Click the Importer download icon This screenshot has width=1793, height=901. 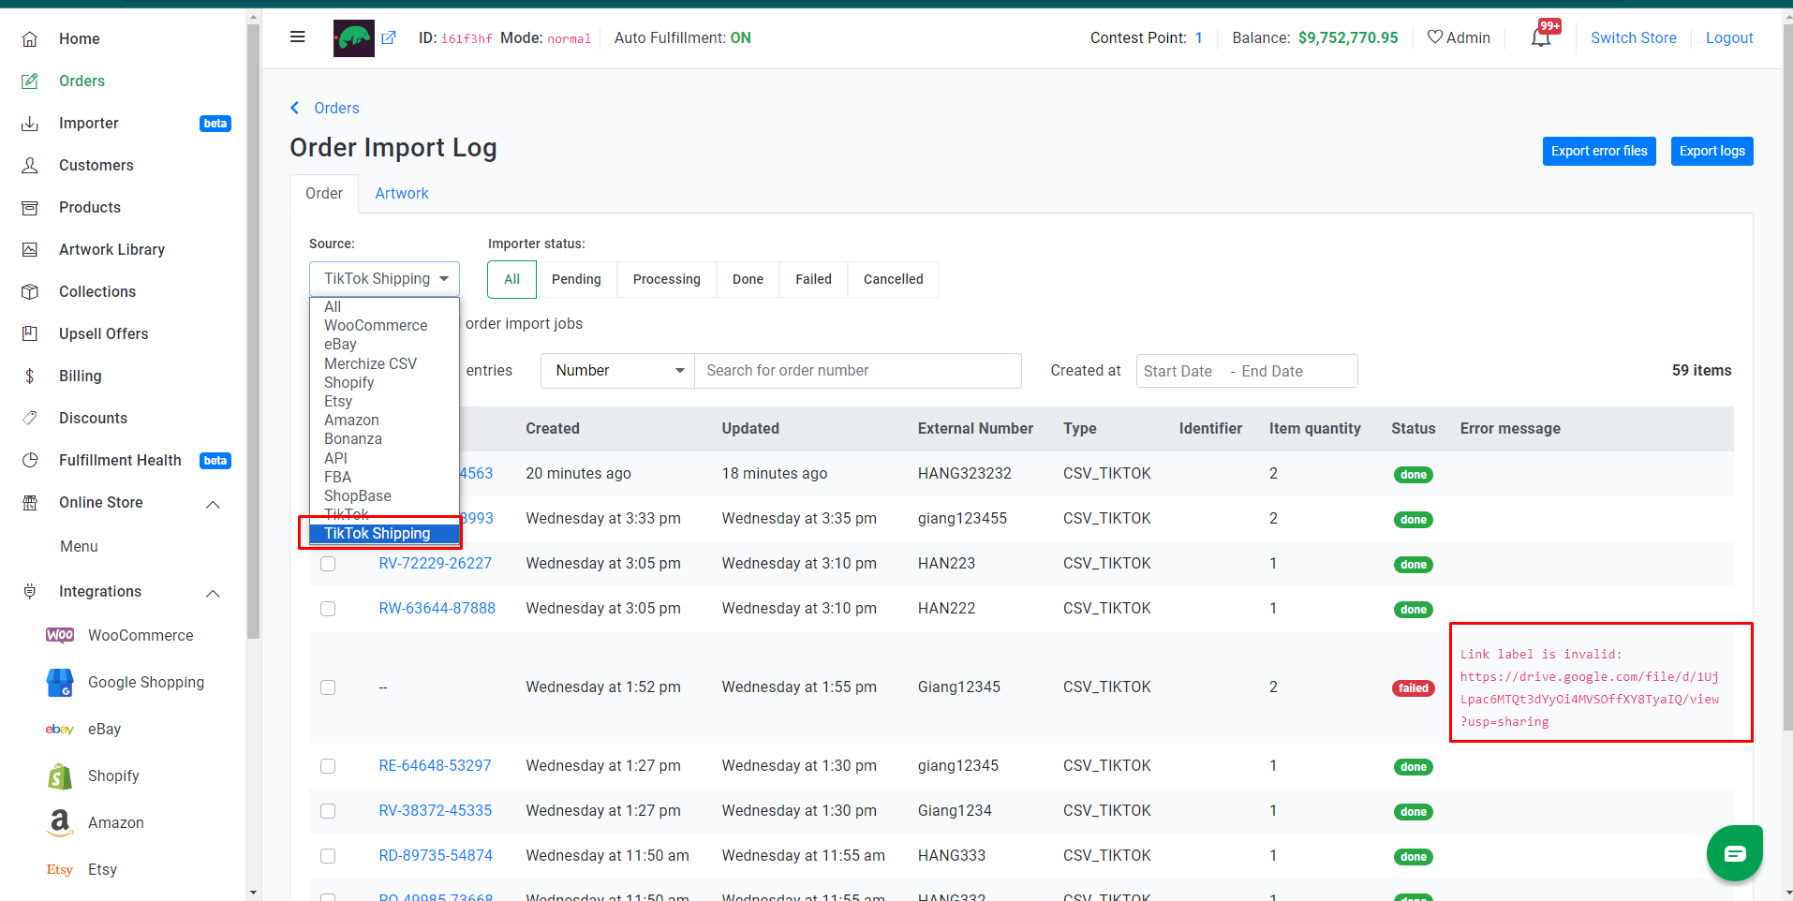click(30, 124)
